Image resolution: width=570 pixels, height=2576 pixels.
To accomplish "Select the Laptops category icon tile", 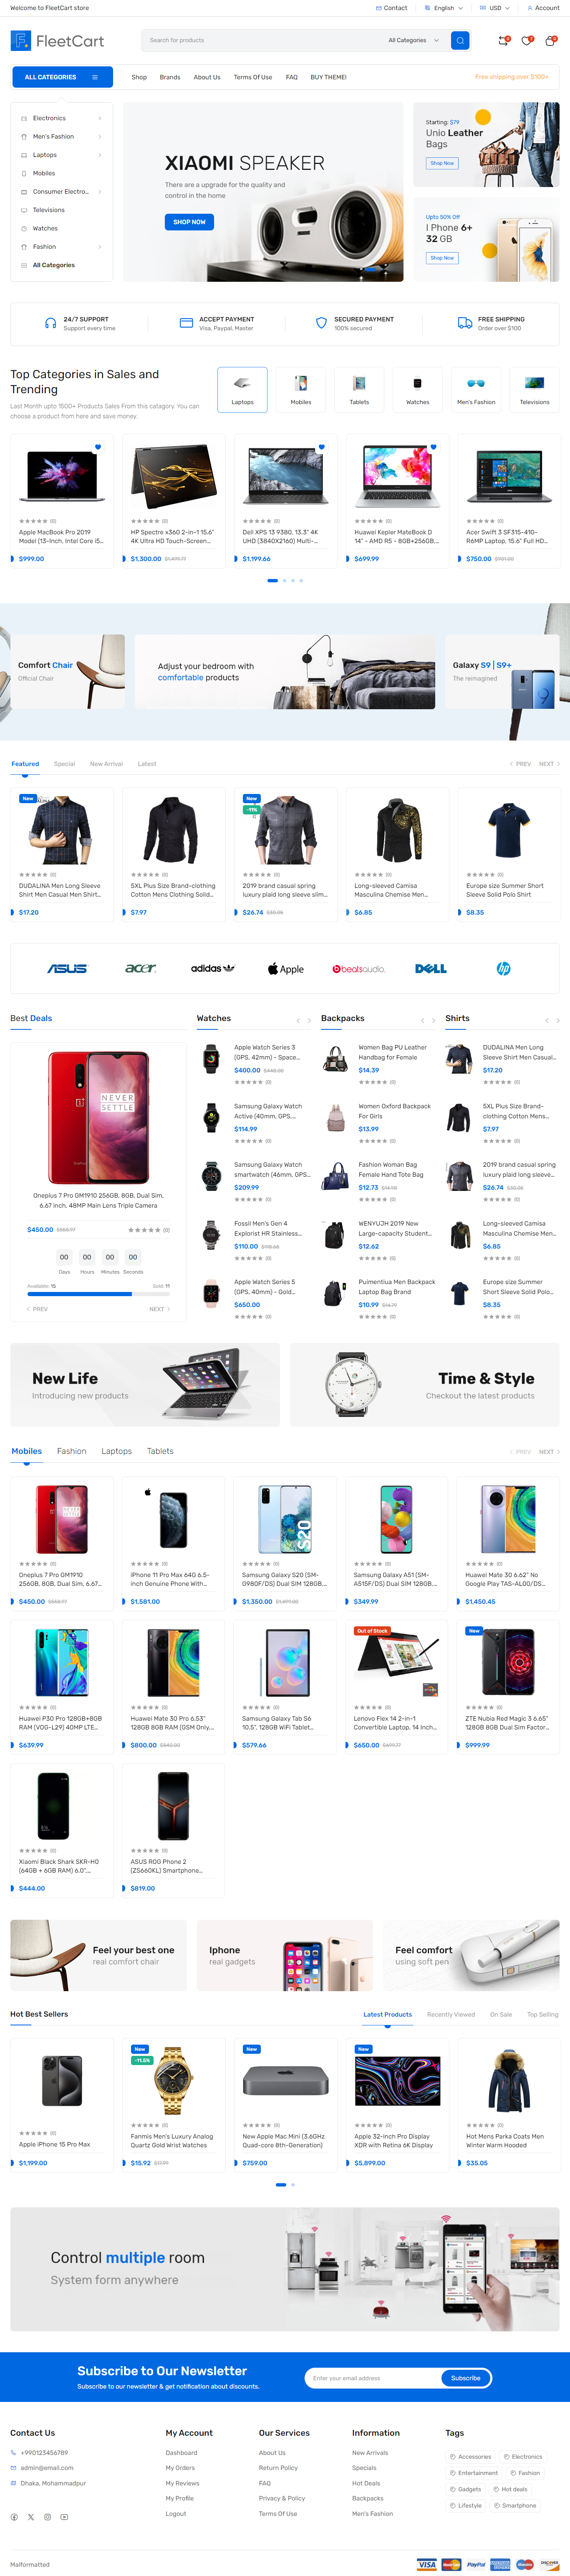I will click(242, 389).
